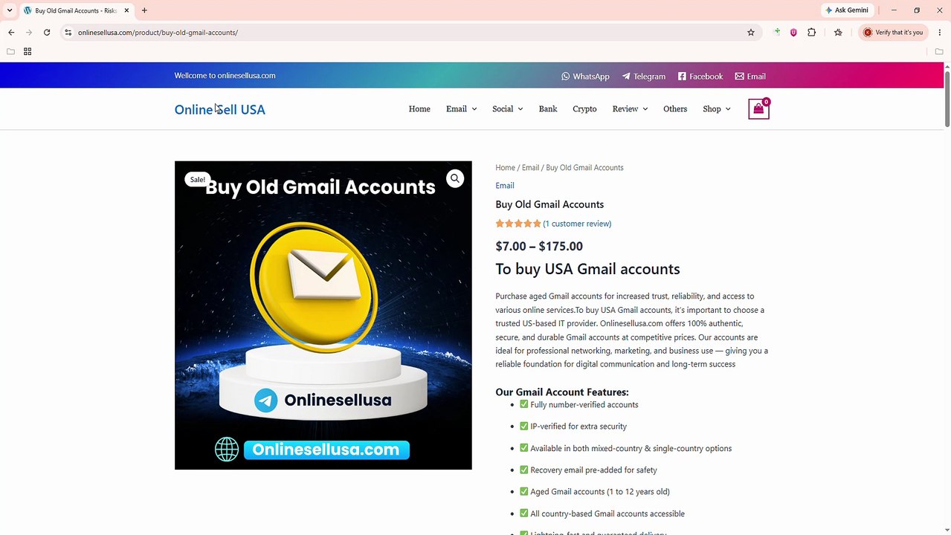Image resolution: width=951 pixels, height=535 pixels.
Task: Click the WhatsApp icon link
Action: click(x=585, y=76)
